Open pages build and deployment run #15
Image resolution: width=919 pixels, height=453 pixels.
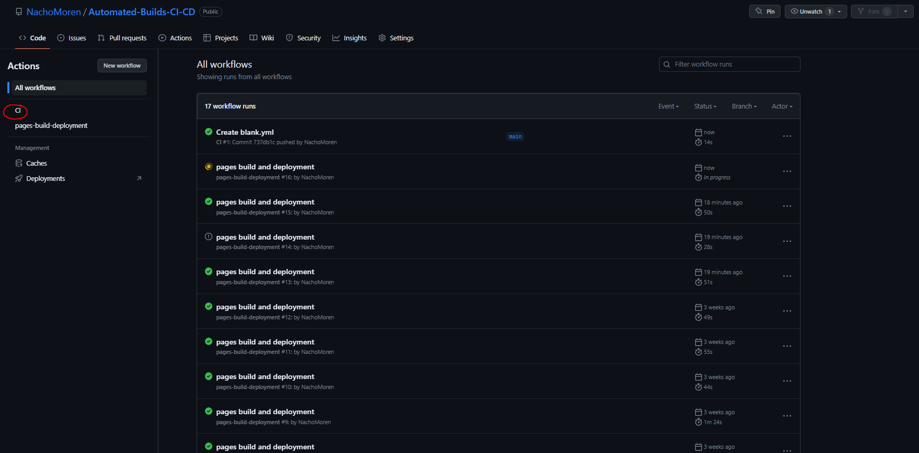(265, 202)
